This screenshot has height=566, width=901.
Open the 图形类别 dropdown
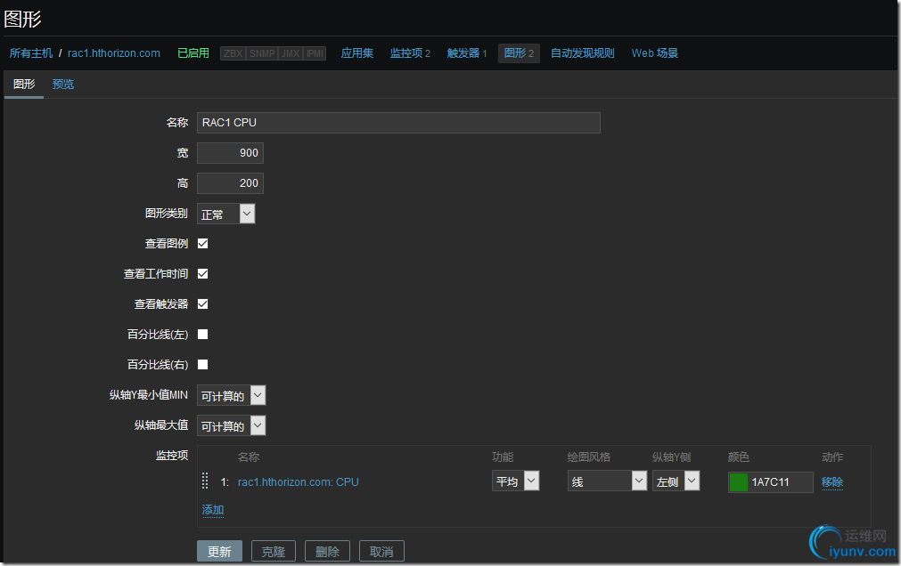pyautogui.click(x=225, y=214)
